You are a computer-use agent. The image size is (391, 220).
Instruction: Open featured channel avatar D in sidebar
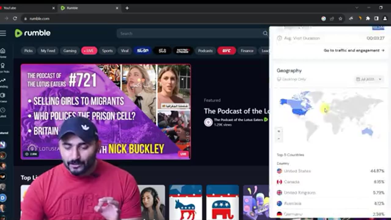[3, 198]
